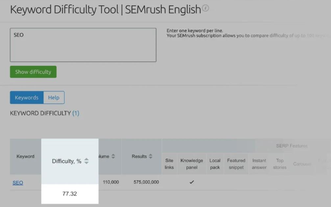Select the Instant answer column header

259,164
